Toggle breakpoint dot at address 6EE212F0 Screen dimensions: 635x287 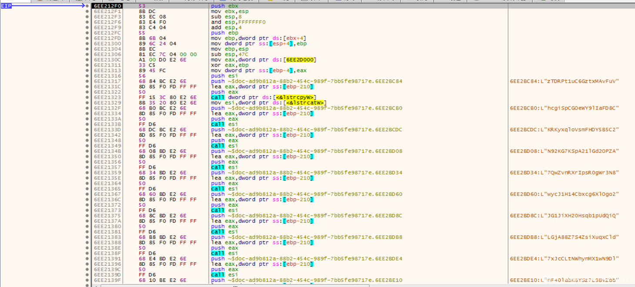(88, 6)
